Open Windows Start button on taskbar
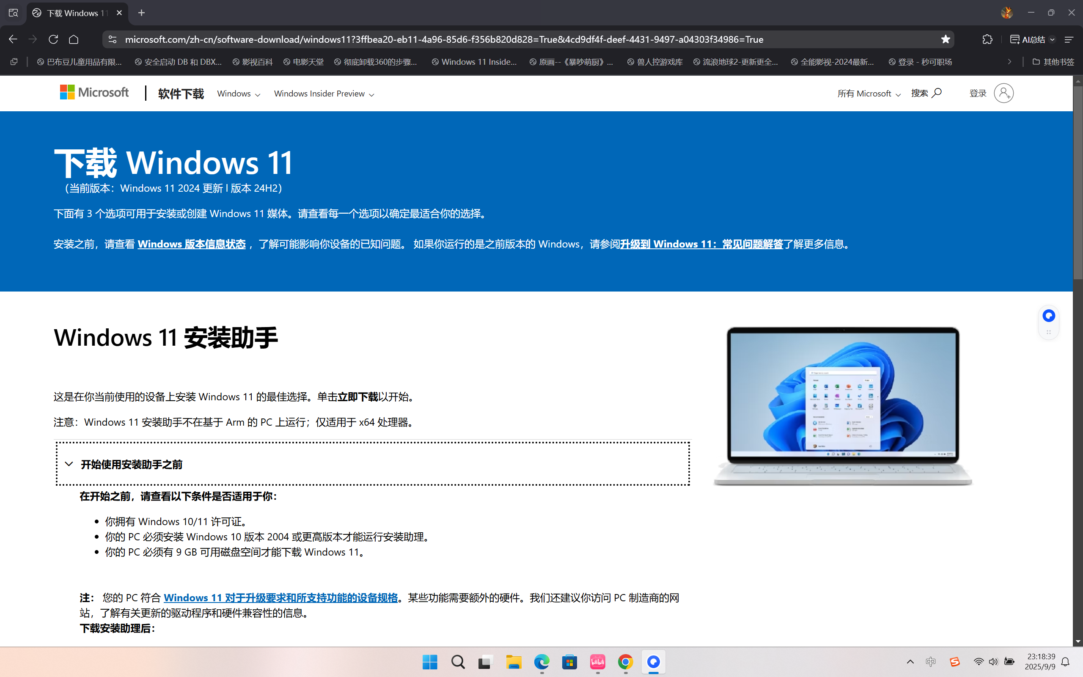Screen dimensions: 1083x677 (430, 662)
